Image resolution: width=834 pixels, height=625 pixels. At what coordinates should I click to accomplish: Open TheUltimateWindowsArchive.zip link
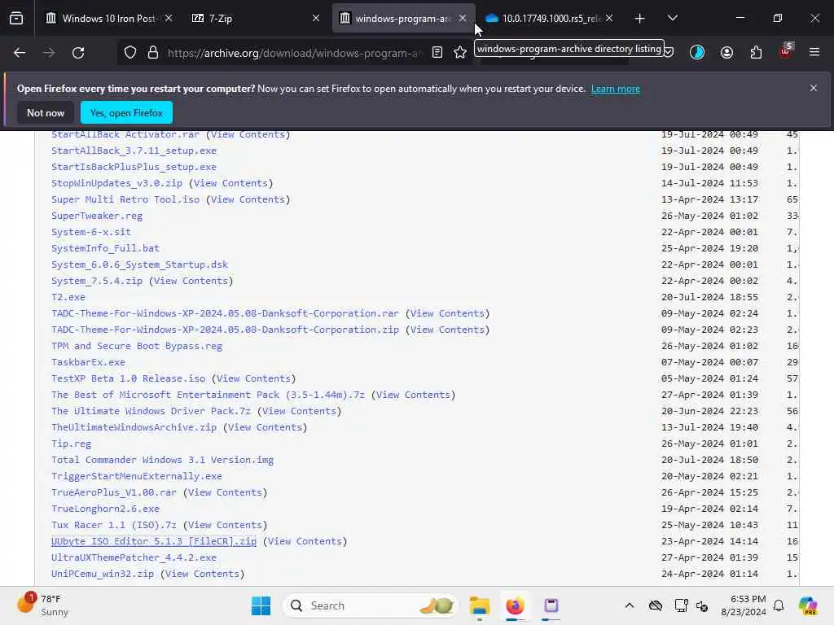tap(134, 427)
